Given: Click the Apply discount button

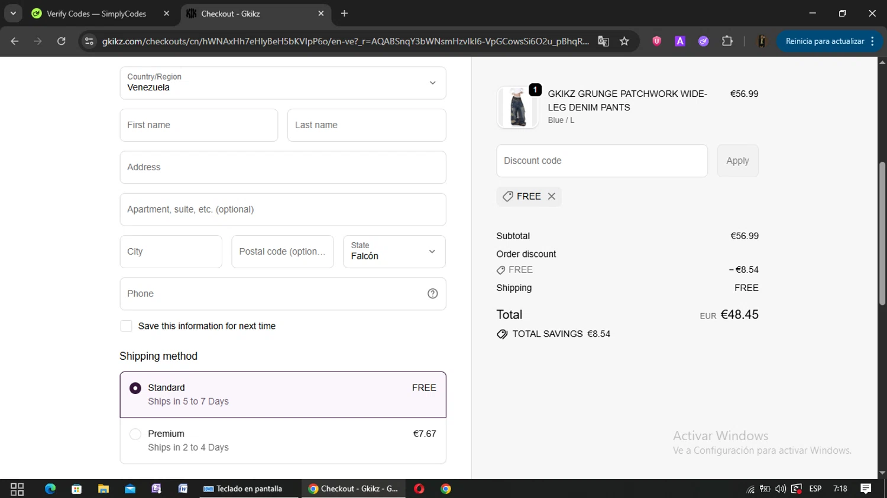Looking at the screenshot, I should (737, 161).
